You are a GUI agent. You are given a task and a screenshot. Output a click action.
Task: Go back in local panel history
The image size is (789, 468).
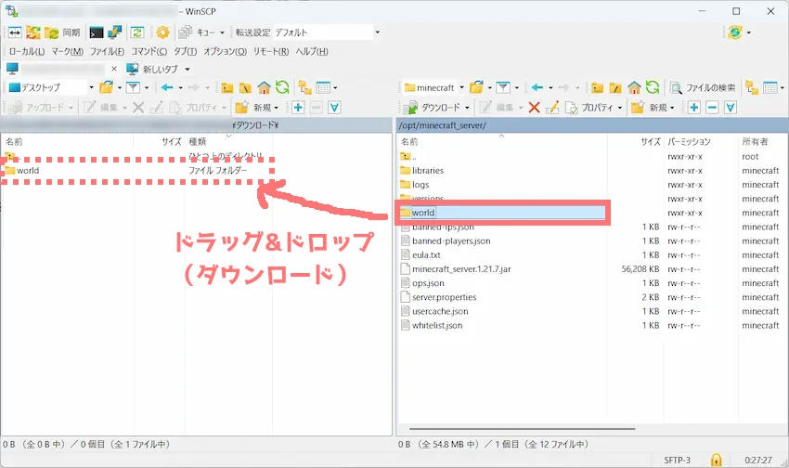(x=167, y=87)
